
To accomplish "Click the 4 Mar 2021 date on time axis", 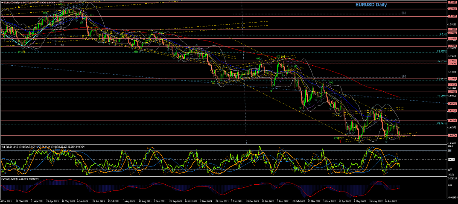I will (x=6, y=200).
